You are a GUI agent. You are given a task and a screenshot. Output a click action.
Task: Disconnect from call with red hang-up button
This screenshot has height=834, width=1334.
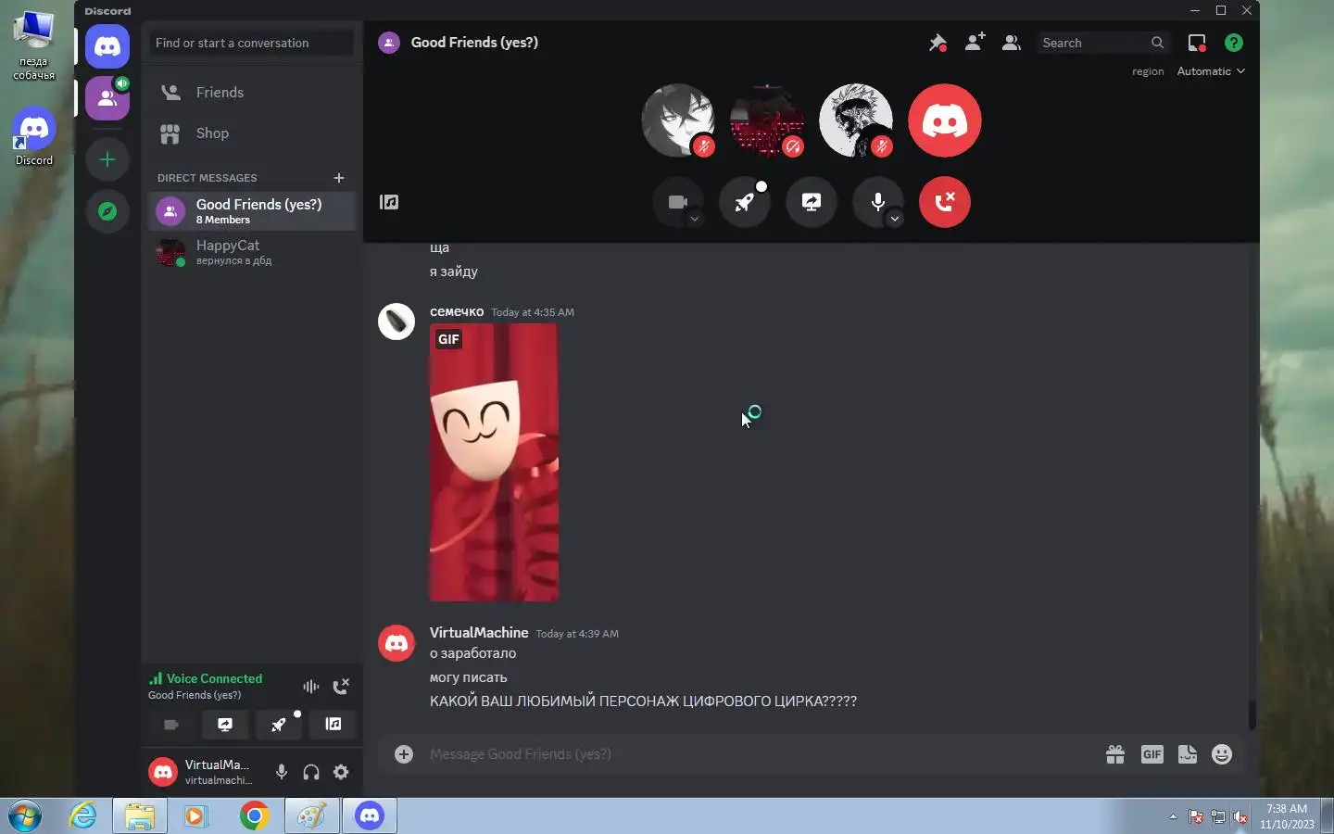pyautogui.click(x=945, y=202)
